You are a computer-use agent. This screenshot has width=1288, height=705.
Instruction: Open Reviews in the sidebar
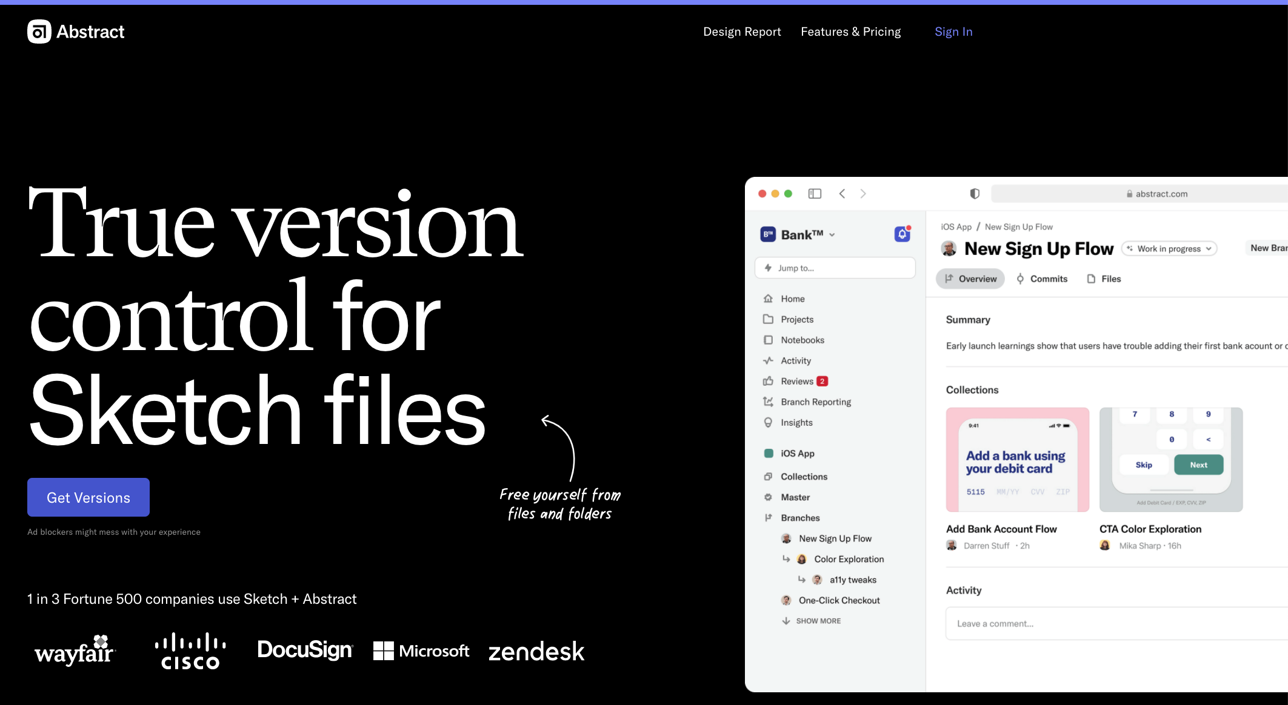click(796, 381)
